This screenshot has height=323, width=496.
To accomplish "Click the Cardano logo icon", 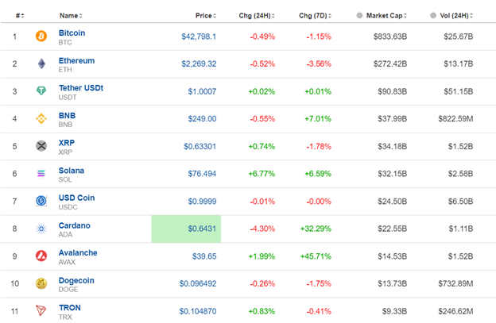I will click(41, 229).
